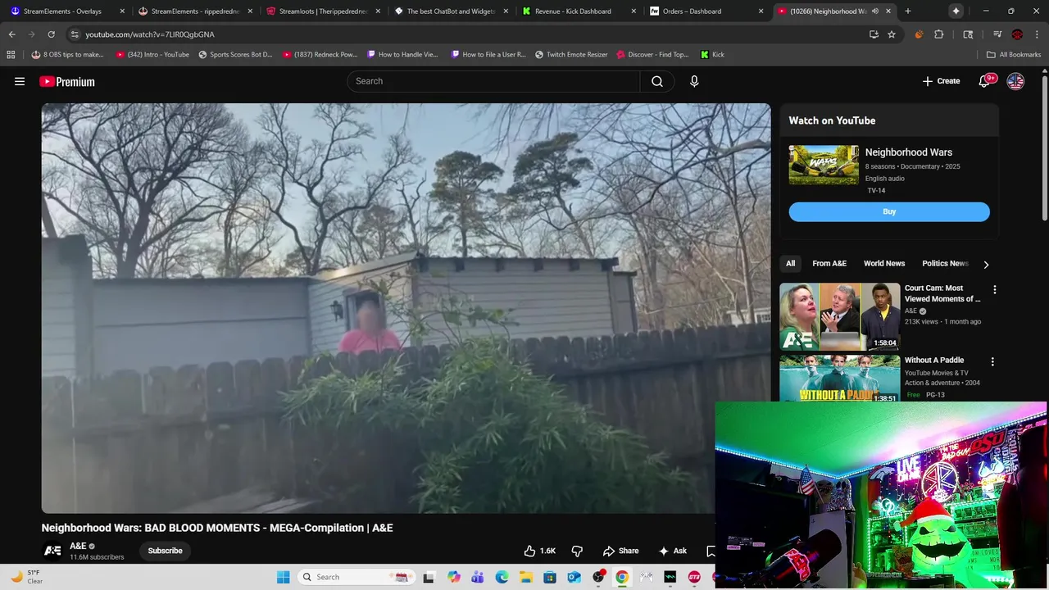
Task: Focus the YouTube search input field
Action: point(494,81)
